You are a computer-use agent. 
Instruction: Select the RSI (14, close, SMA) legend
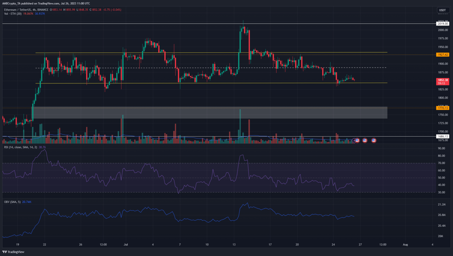[x=20, y=147]
